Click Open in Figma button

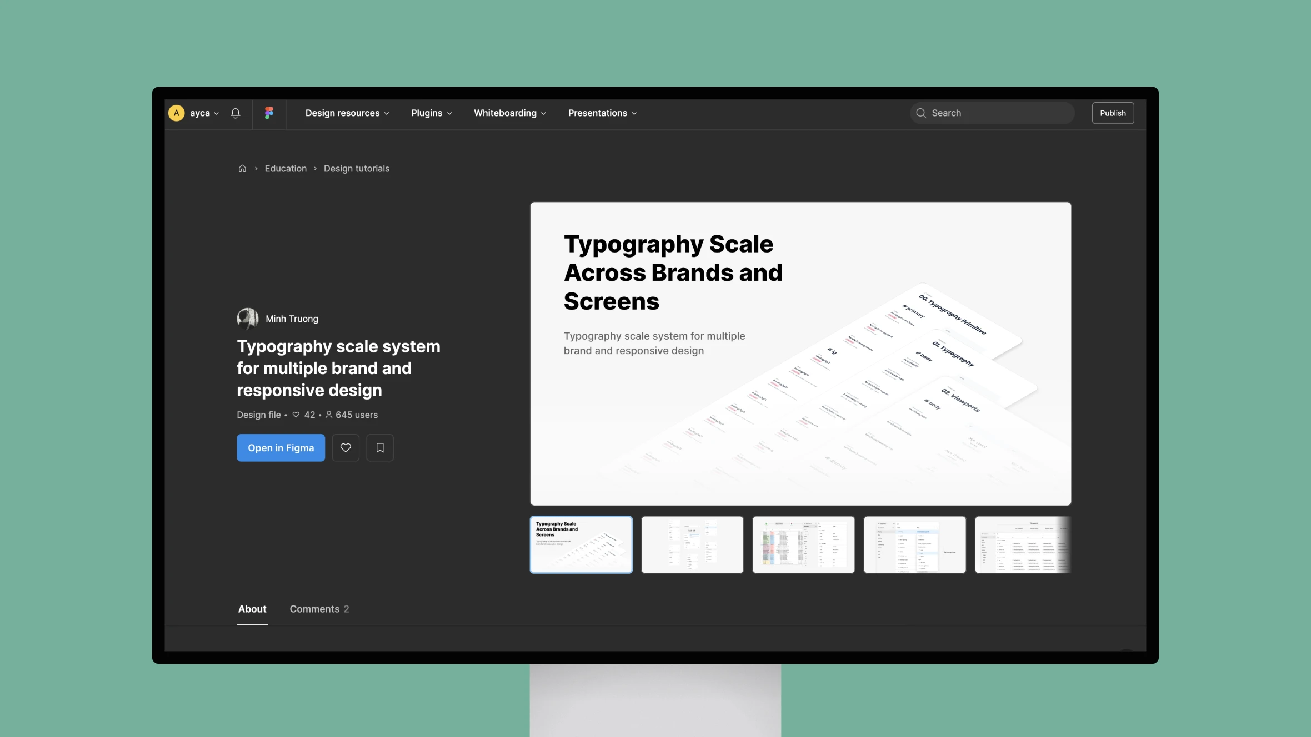tap(281, 447)
